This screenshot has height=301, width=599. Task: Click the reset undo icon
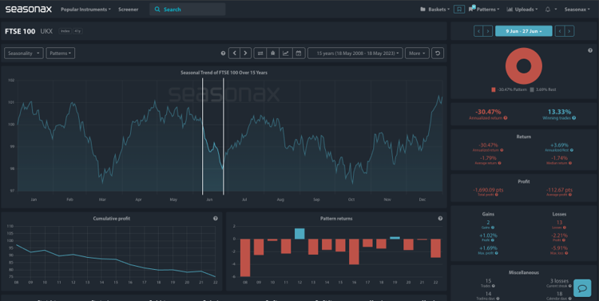438,53
